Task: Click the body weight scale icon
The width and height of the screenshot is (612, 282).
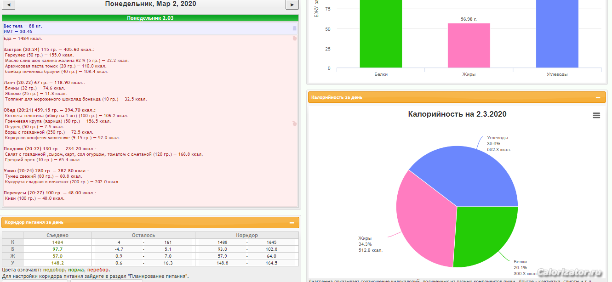Action: (x=294, y=28)
